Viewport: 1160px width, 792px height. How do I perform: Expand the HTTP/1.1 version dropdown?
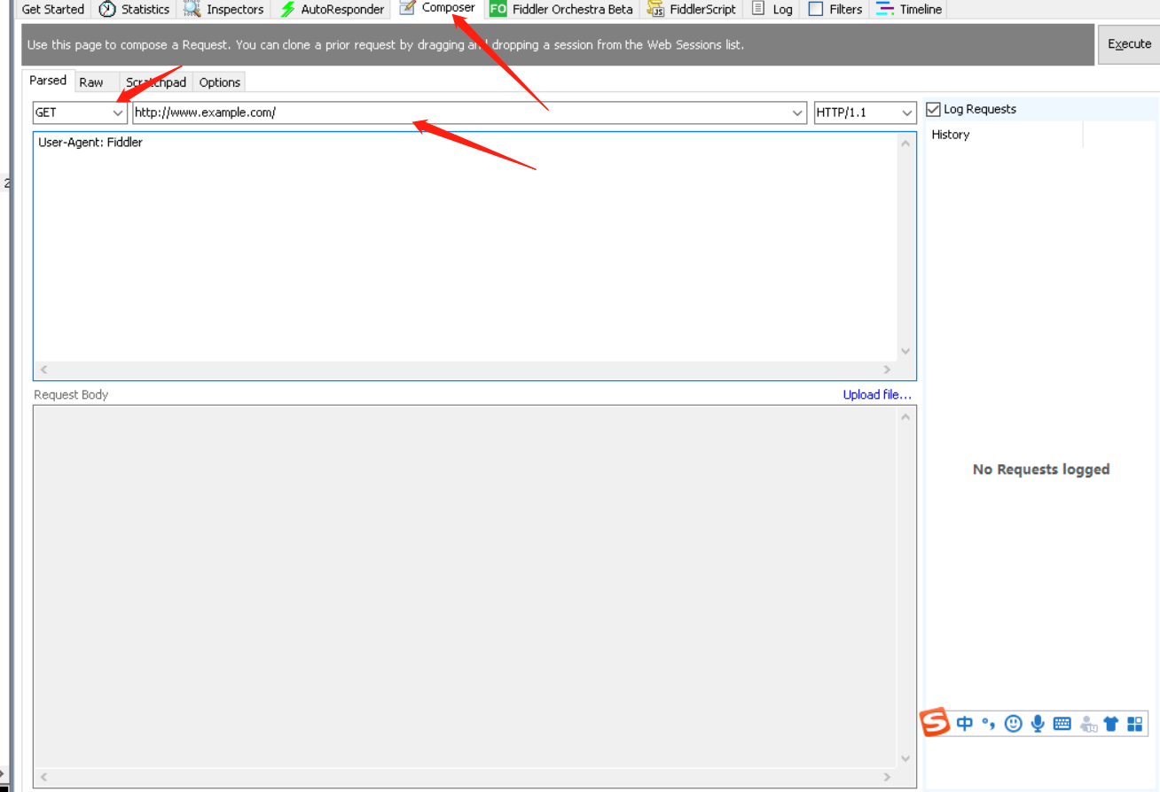coord(906,113)
